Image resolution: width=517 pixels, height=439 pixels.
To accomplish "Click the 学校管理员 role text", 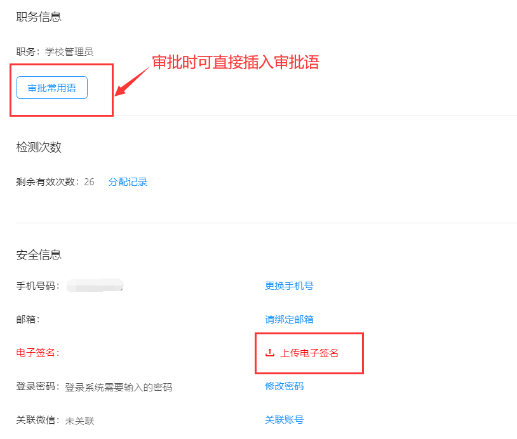I will 69,52.
